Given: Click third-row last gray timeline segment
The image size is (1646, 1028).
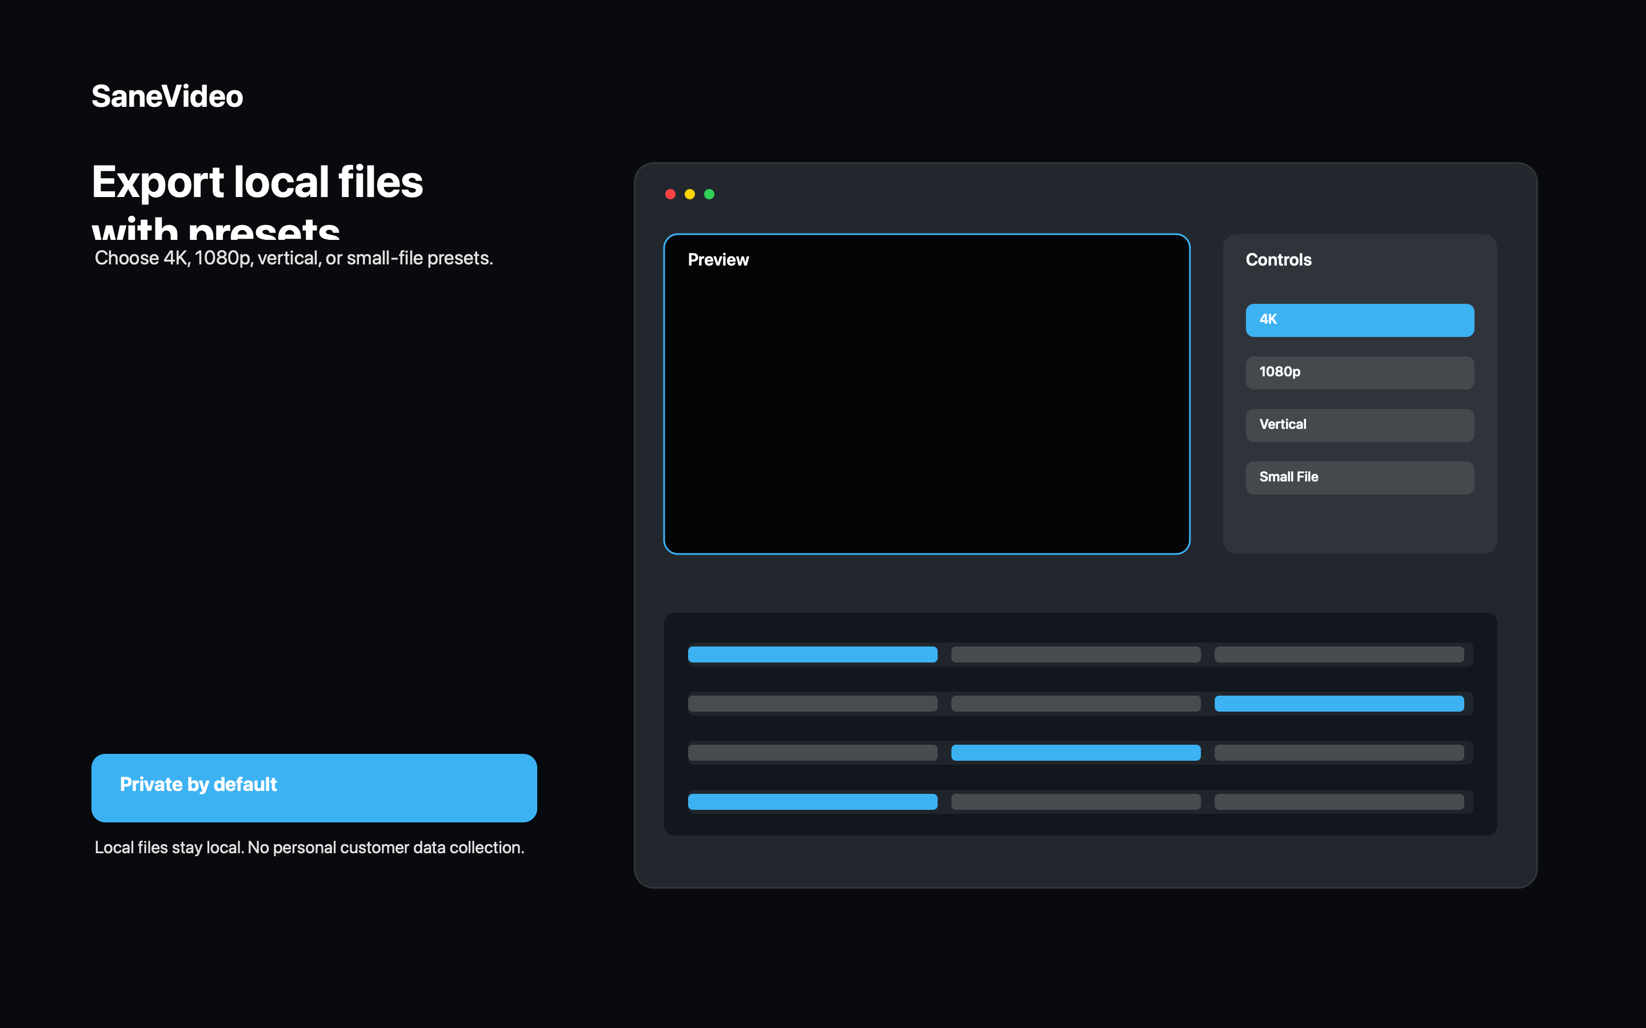Looking at the screenshot, I should [x=1339, y=752].
